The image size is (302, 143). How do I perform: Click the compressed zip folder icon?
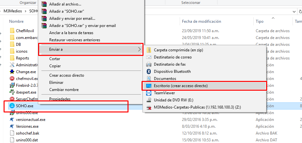pos(149,50)
